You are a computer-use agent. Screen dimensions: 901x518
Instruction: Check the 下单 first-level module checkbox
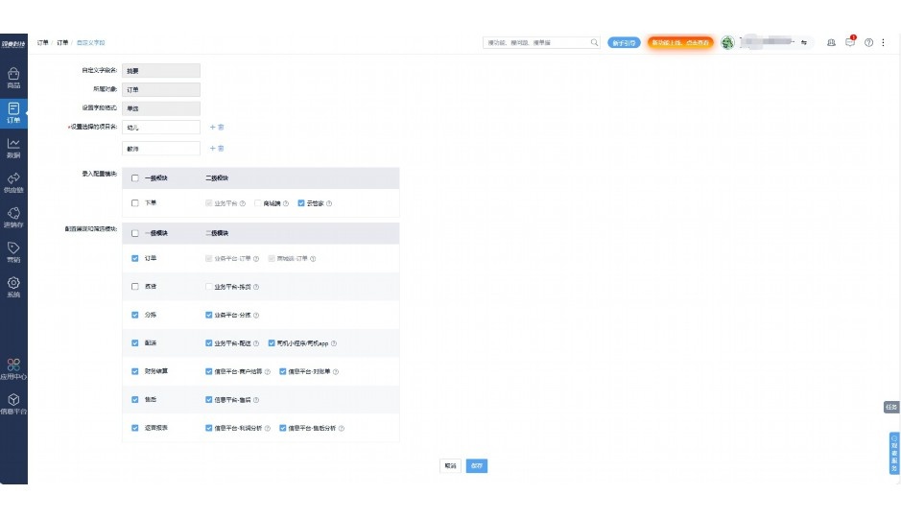(x=134, y=203)
